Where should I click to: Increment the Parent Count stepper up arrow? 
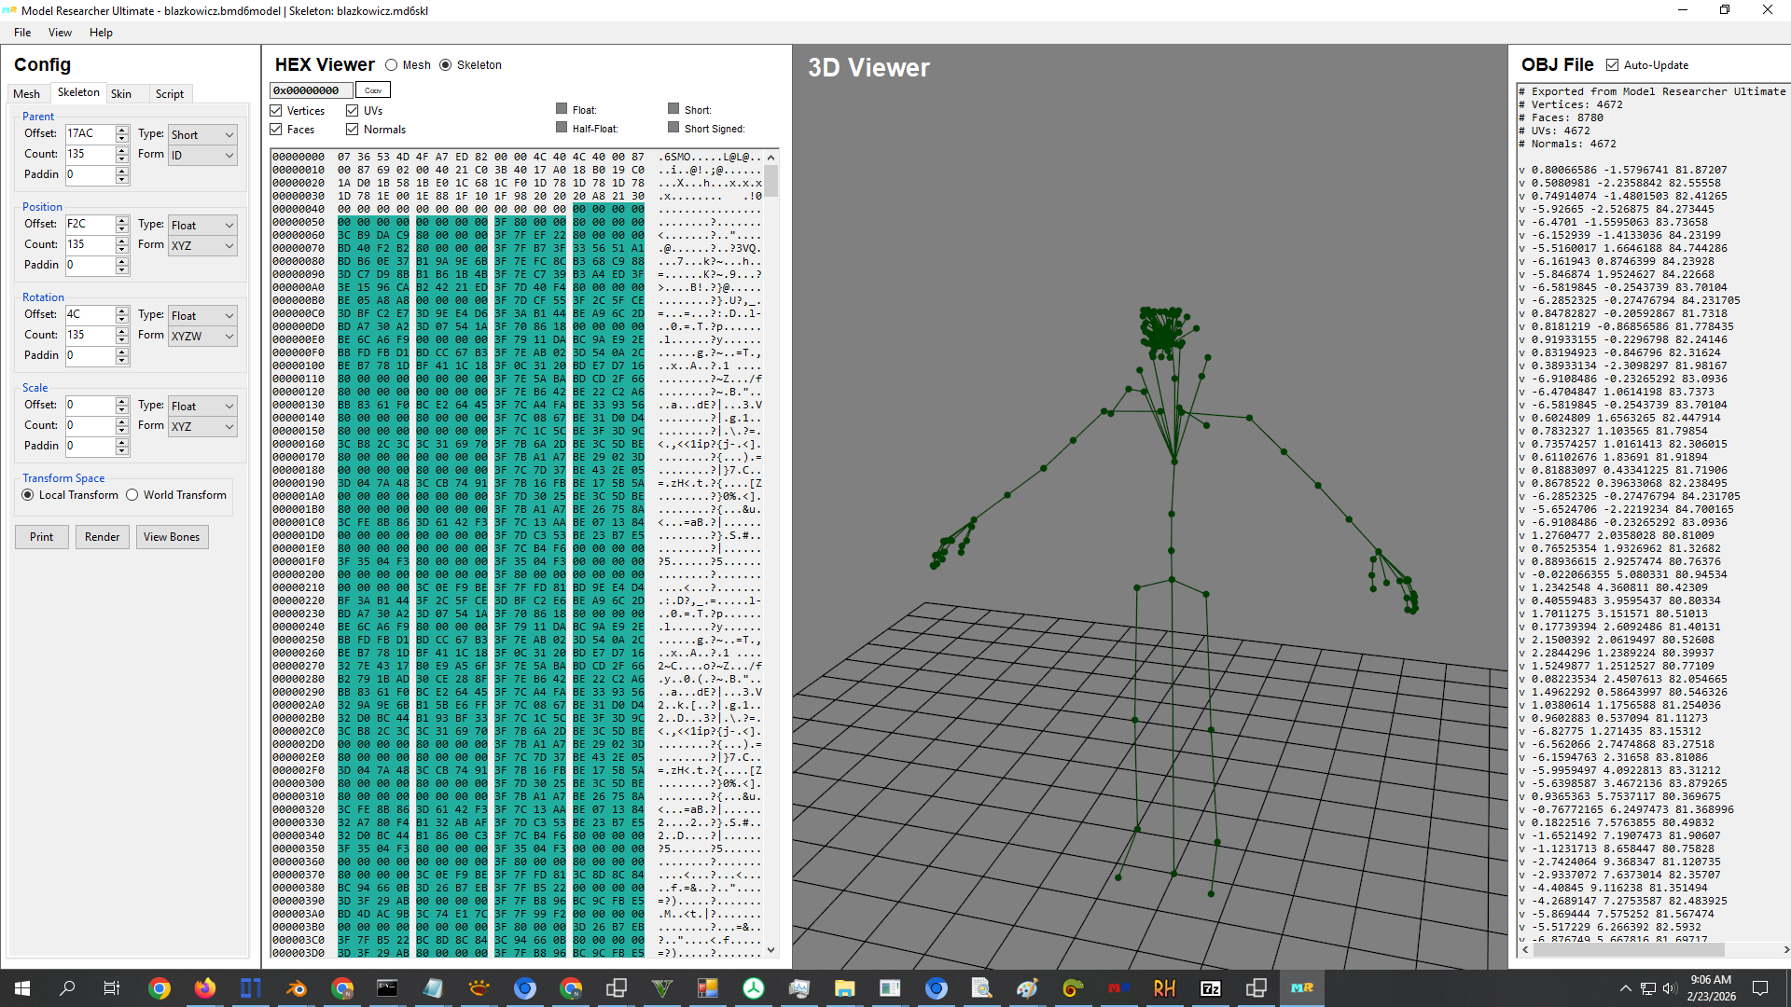[121, 149]
